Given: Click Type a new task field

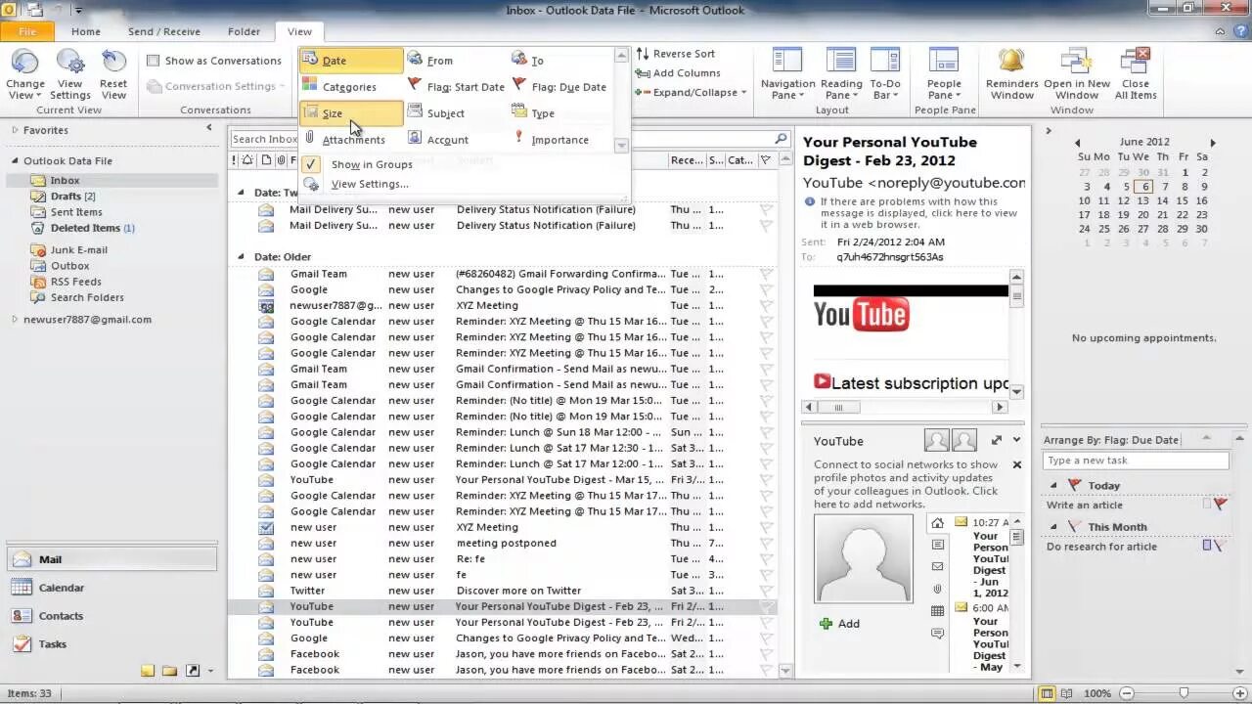Looking at the screenshot, I should [x=1136, y=461].
